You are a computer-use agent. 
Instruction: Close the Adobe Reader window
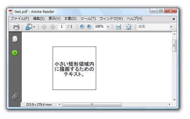point(171,11)
